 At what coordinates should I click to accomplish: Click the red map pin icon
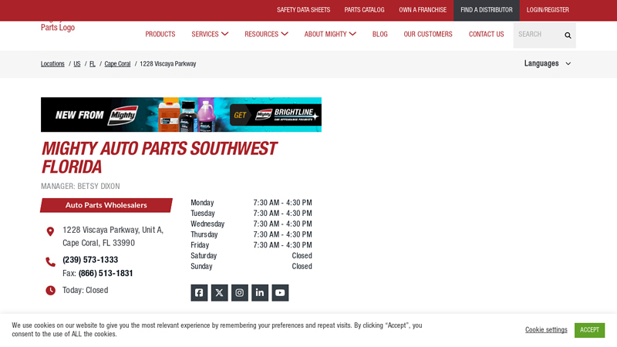[x=50, y=231]
